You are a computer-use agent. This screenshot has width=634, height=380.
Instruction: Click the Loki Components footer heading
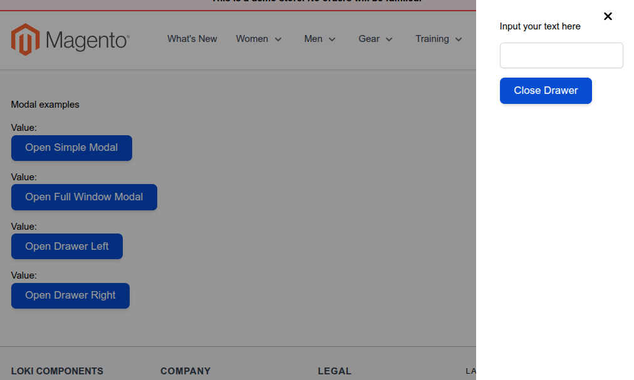(57, 371)
